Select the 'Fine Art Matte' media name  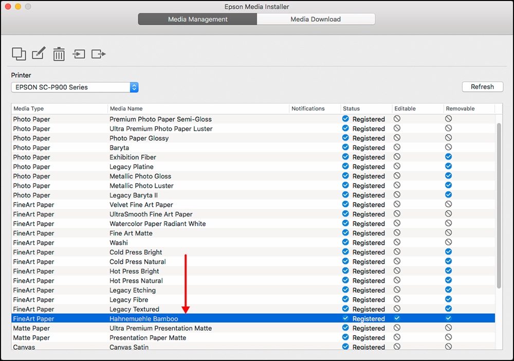[x=131, y=233]
